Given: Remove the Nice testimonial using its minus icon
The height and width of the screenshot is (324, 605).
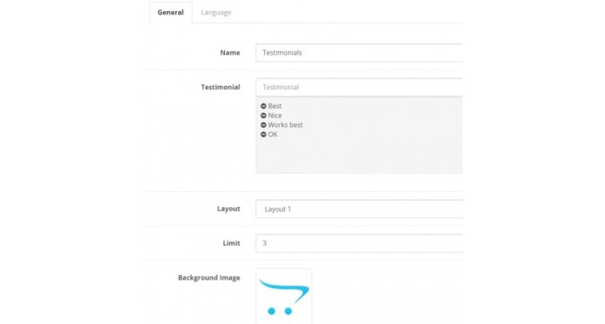Looking at the screenshot, I should [263, 115].
